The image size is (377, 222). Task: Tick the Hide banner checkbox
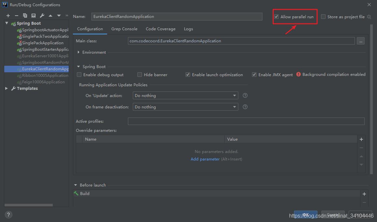[140, 75]
